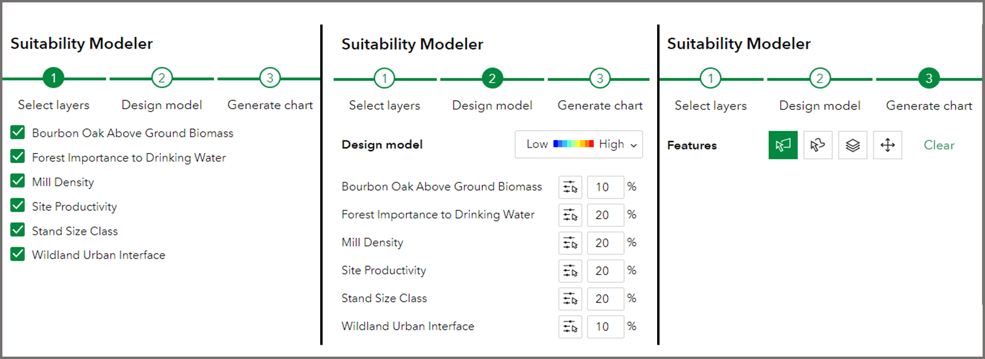This screenshot has width=985, height=359.
Task: Edit Stand Size Class weight percentage field
Action: [x=606, y=298]
